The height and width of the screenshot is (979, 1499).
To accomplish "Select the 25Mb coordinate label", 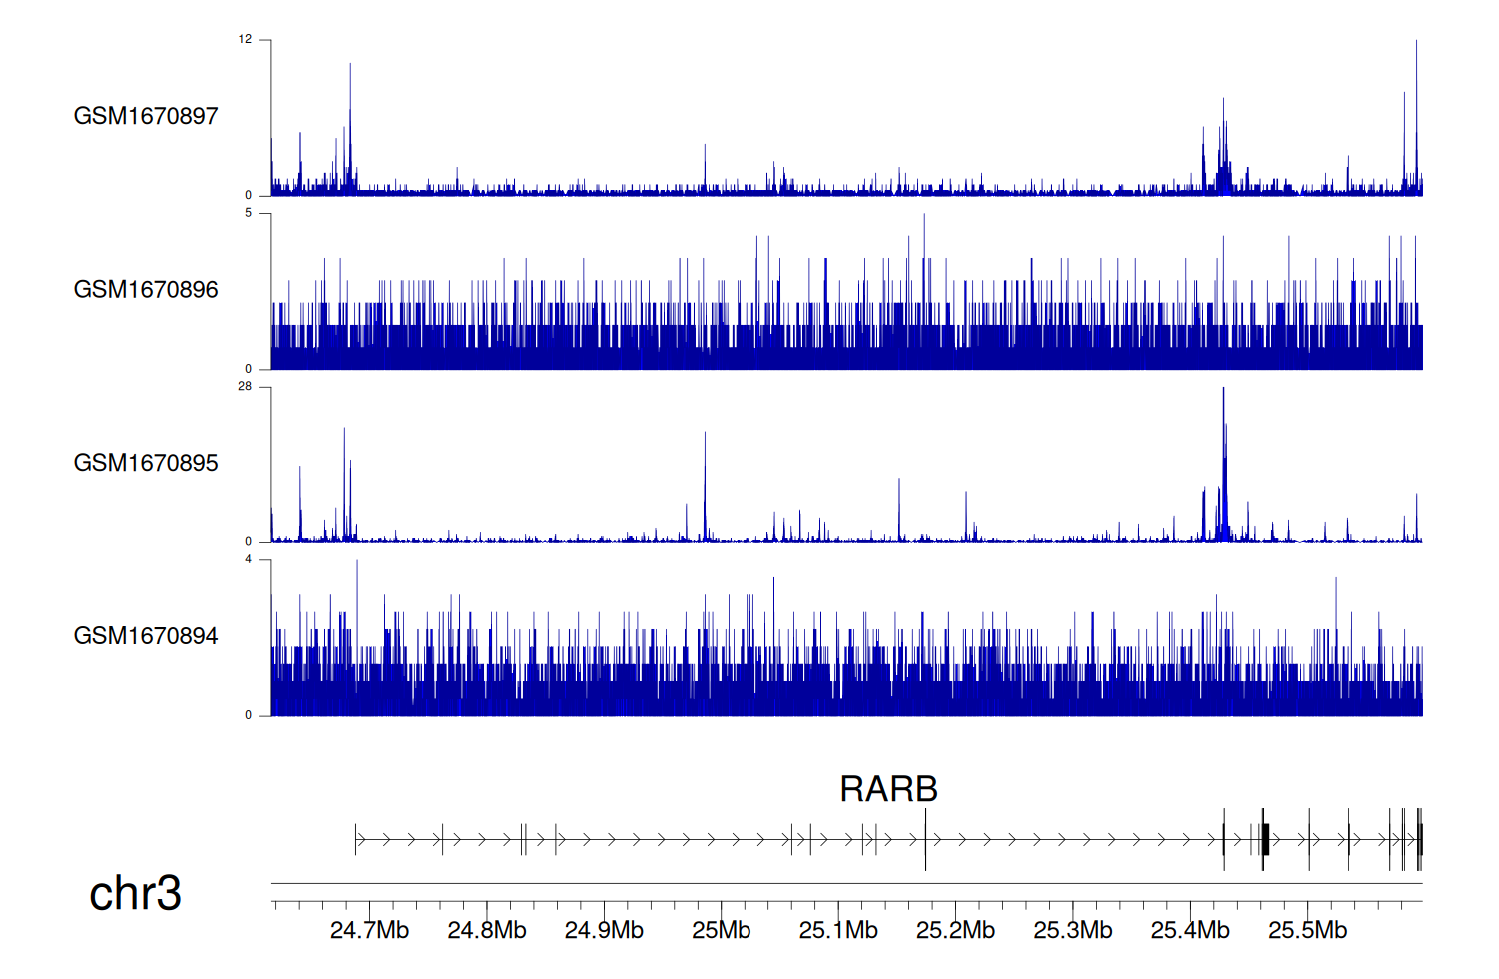I will [721, 930].
